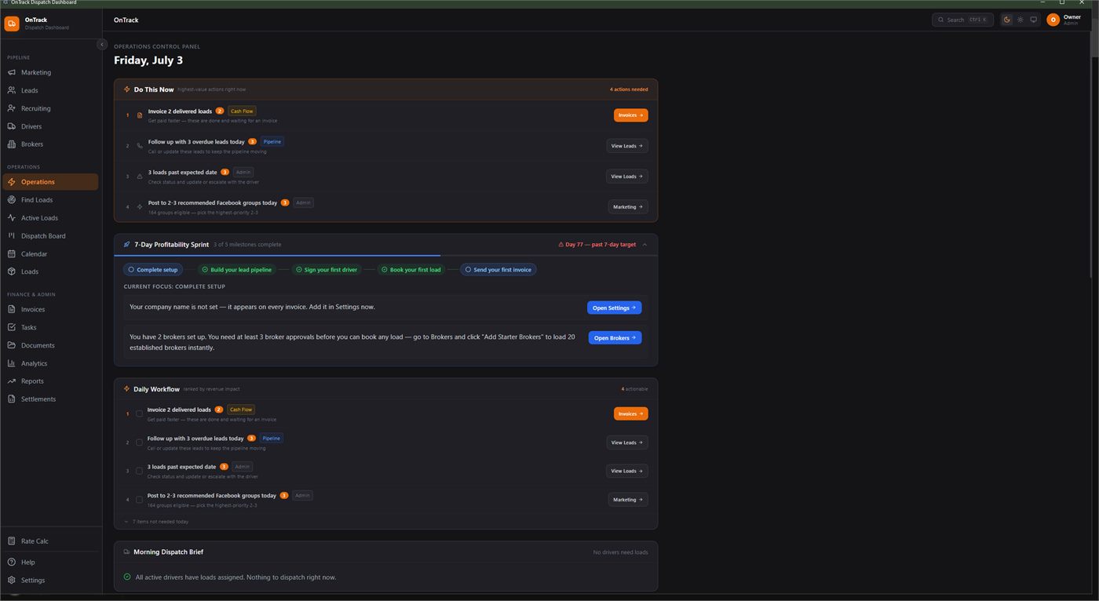This screenshot has width=1099, height=601.
Task: Click View Loads button in Do This Now
Action: [627, 177]
